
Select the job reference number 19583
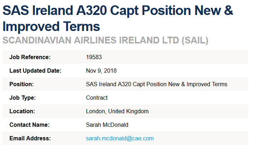[x=94, y=57]
